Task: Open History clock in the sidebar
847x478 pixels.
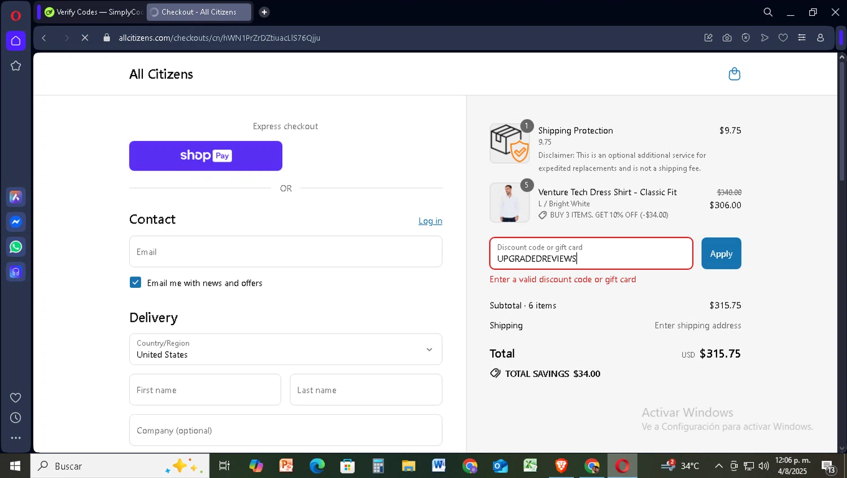Action: pos(16,418)
